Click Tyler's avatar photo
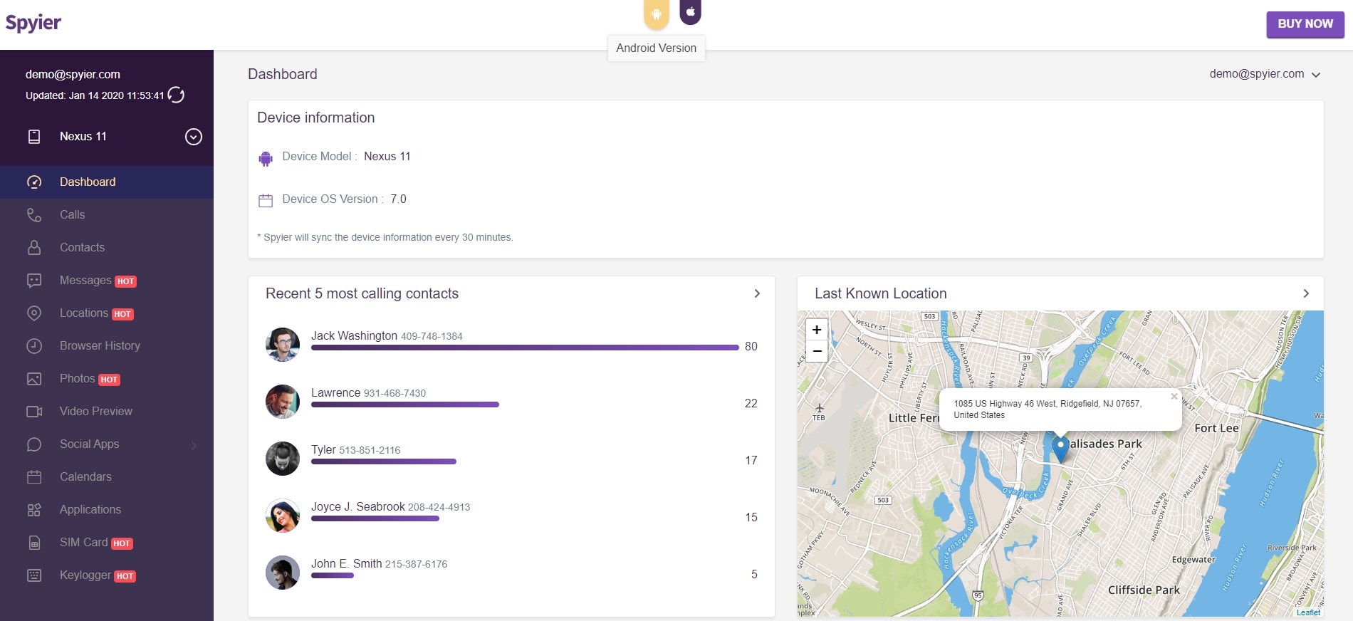The width and height of the screenshot is (1353, 621). 283,459
